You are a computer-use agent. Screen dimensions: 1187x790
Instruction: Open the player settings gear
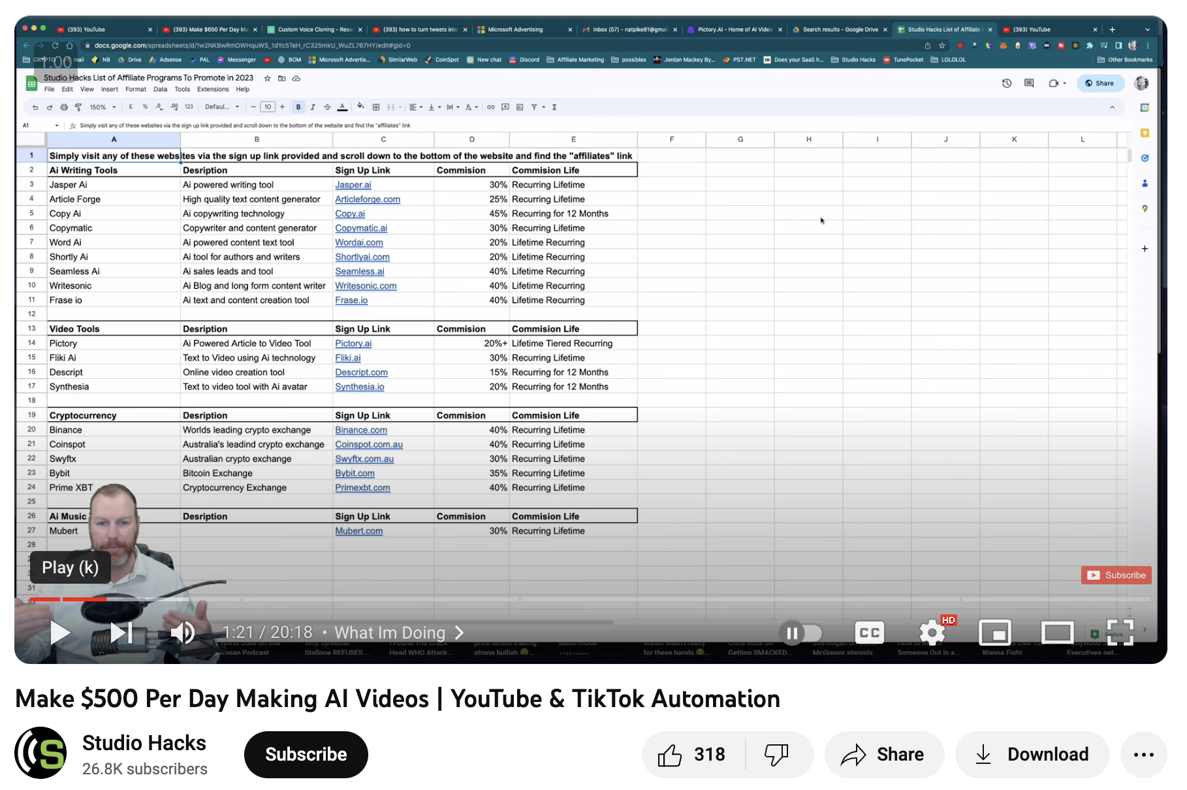[932, 633]
